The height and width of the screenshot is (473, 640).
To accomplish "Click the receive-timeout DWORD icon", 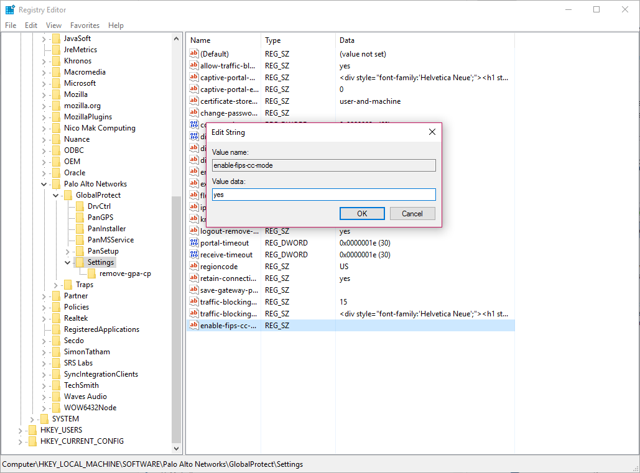I will point(193,255).
